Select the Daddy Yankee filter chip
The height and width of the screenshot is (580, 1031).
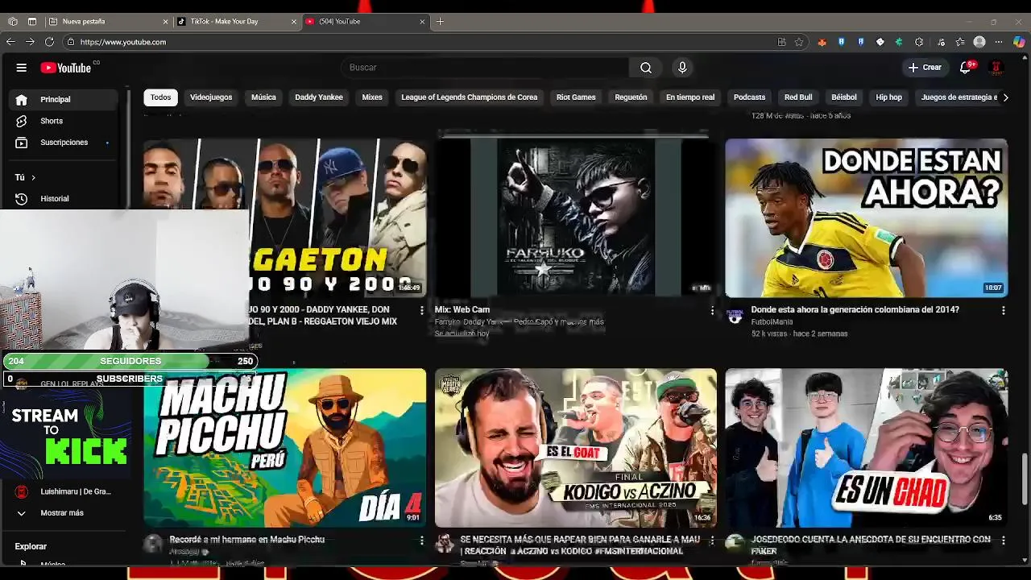coord(319,97)
